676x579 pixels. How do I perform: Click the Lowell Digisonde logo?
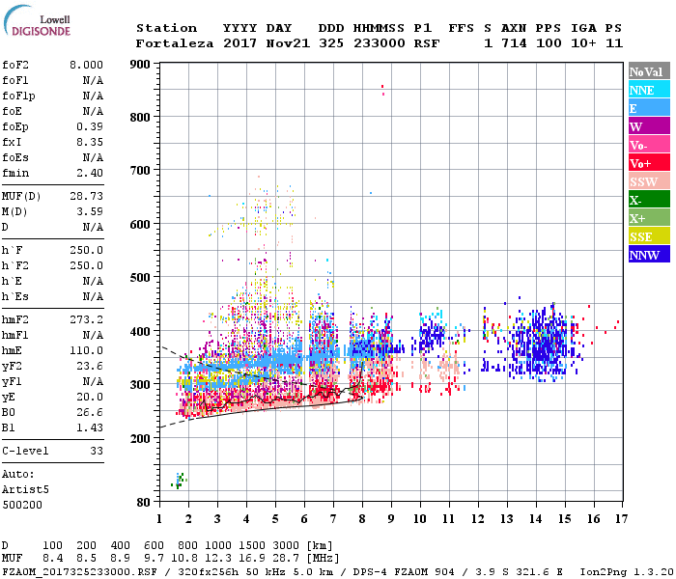(38, 20)
